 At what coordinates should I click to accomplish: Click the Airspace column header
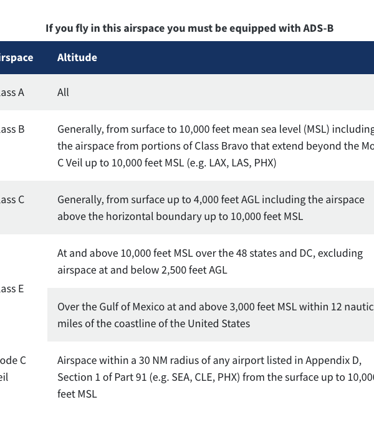tap(17, 57)
